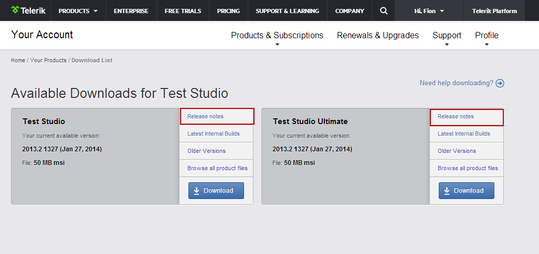539x254 pixels.
Task: Open the Profile dropdown menu
Action: click(x=487, y=36)
